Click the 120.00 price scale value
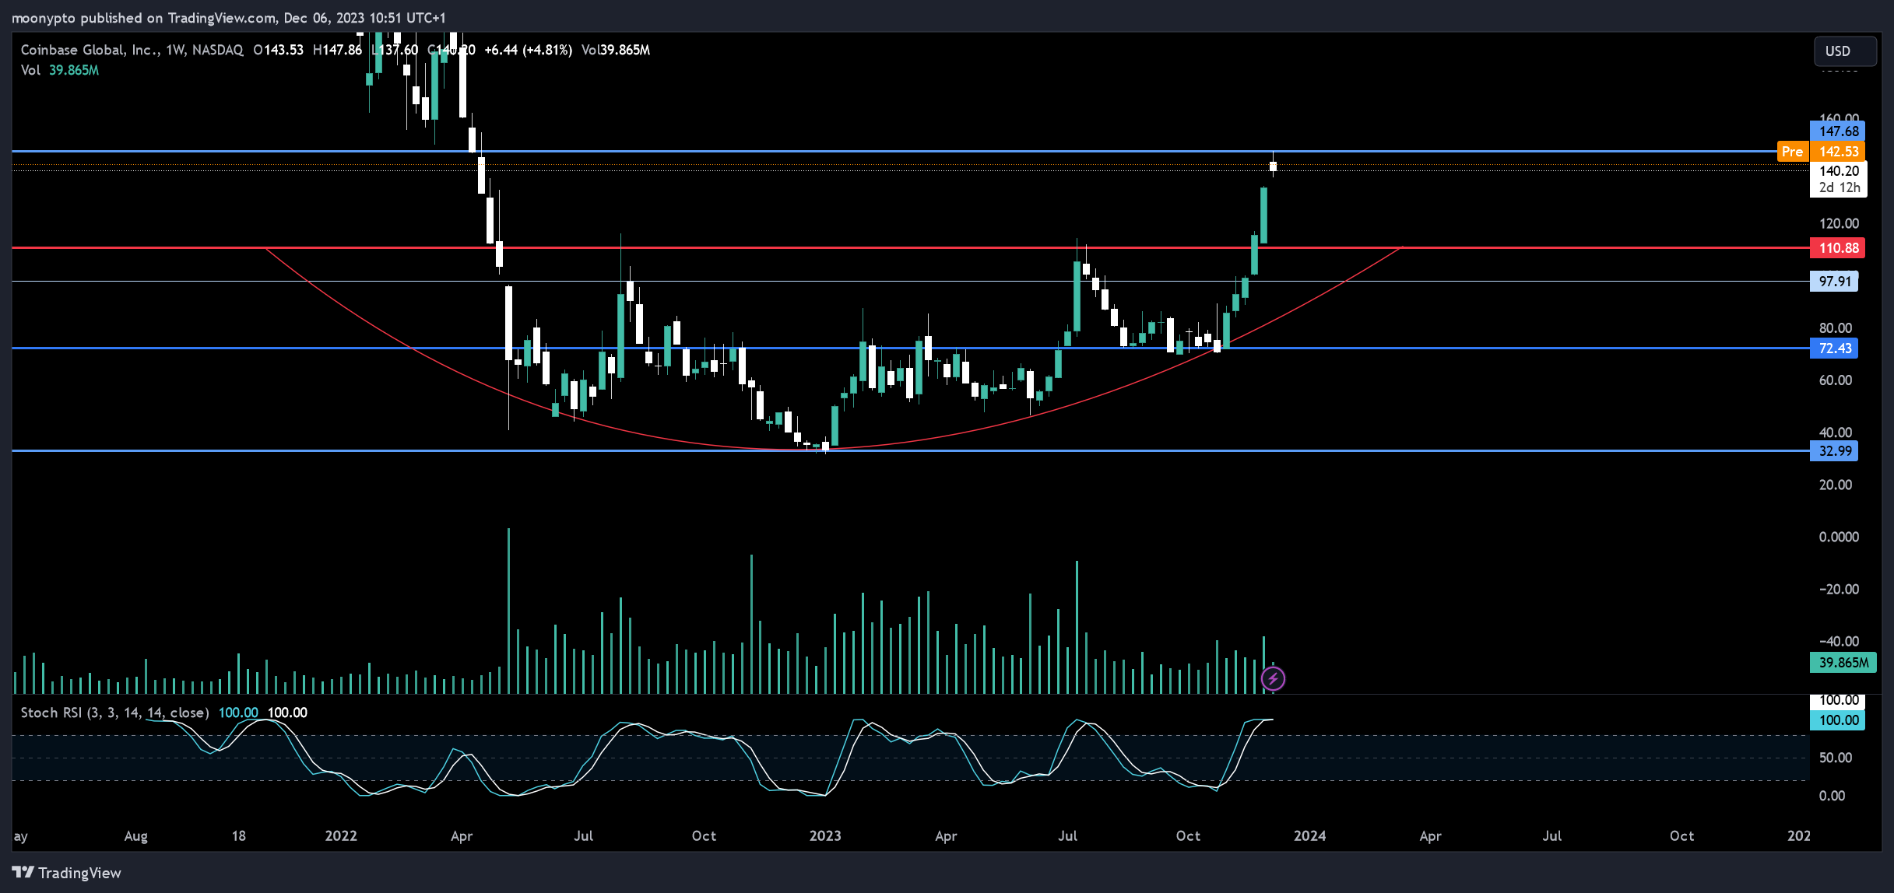Screen dimensions: 1894x893 [1839, 223]
